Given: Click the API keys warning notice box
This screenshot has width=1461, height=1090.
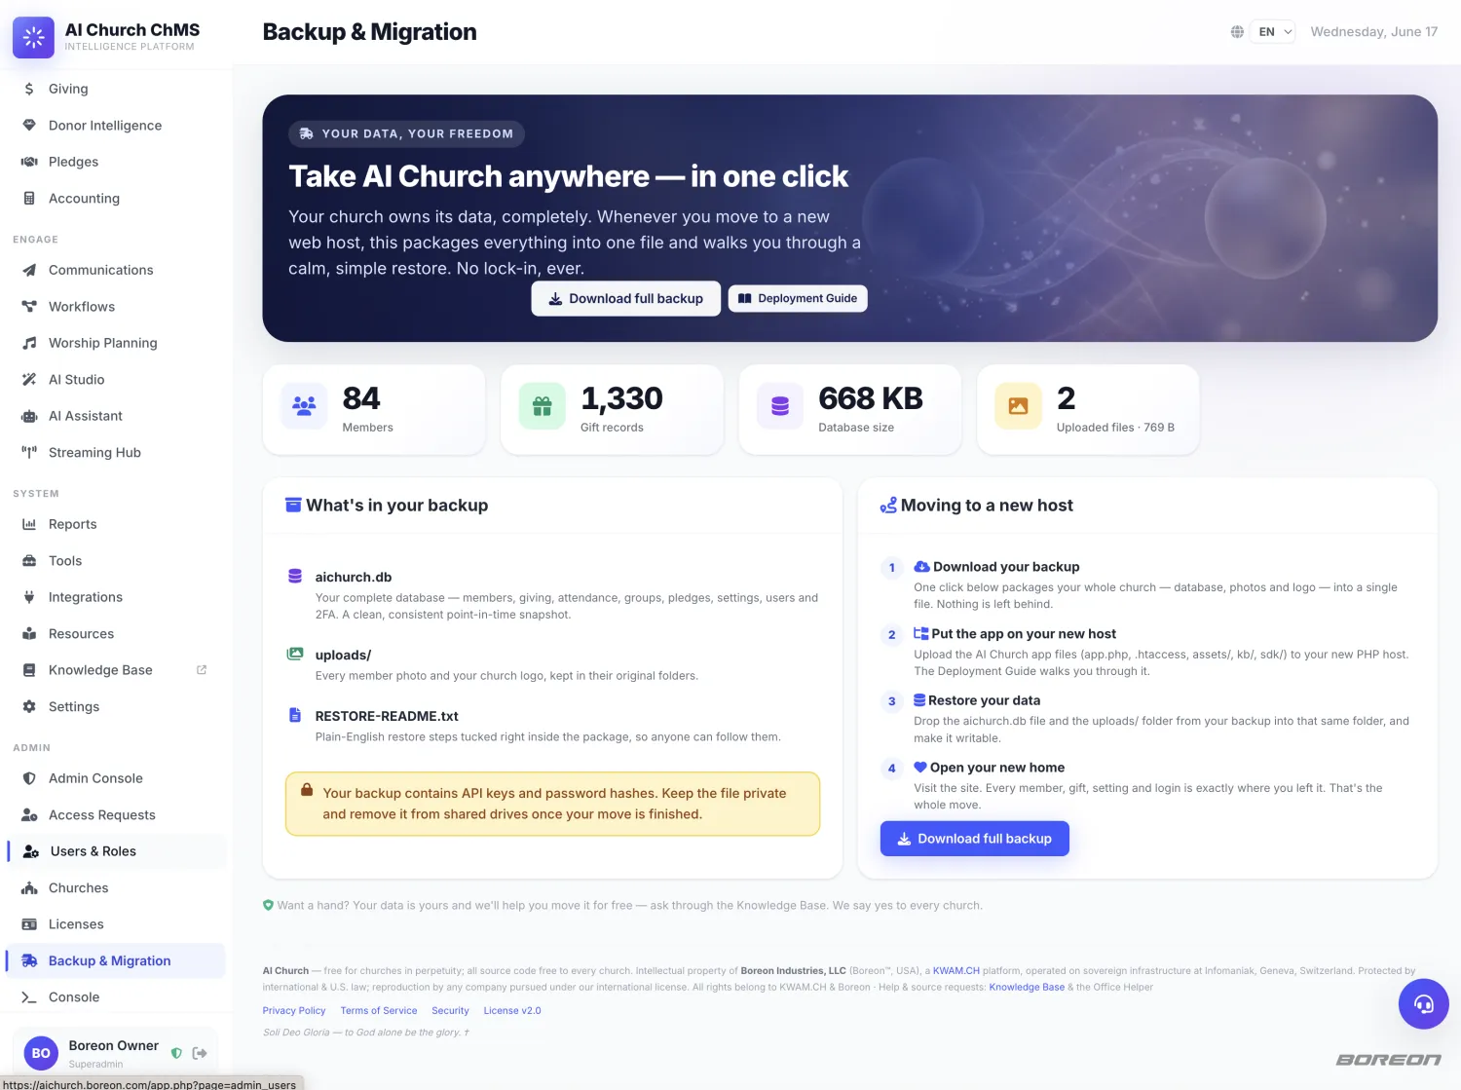Looking at the screenshot, I should click(x=552, y=804).
